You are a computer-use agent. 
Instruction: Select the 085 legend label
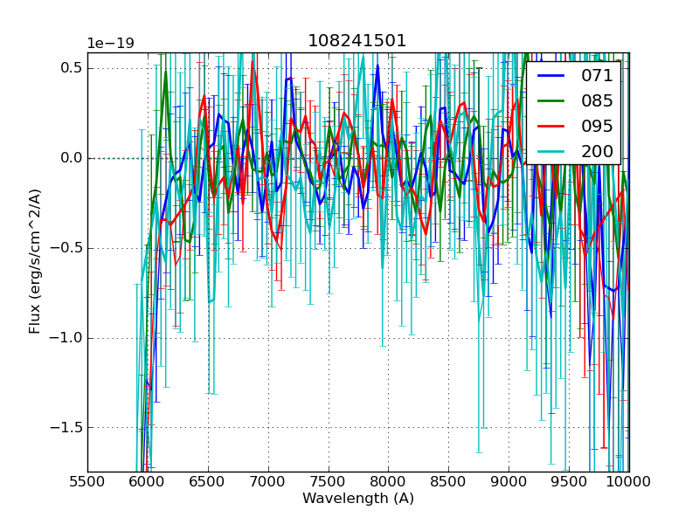597,100
